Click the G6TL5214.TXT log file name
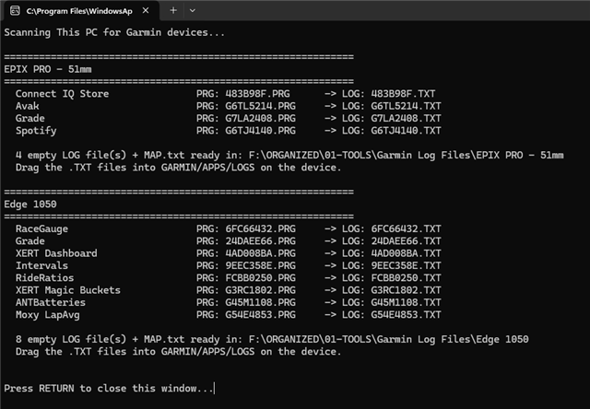Viewport: 590px width, 409px height. click(x=406, y=106)
